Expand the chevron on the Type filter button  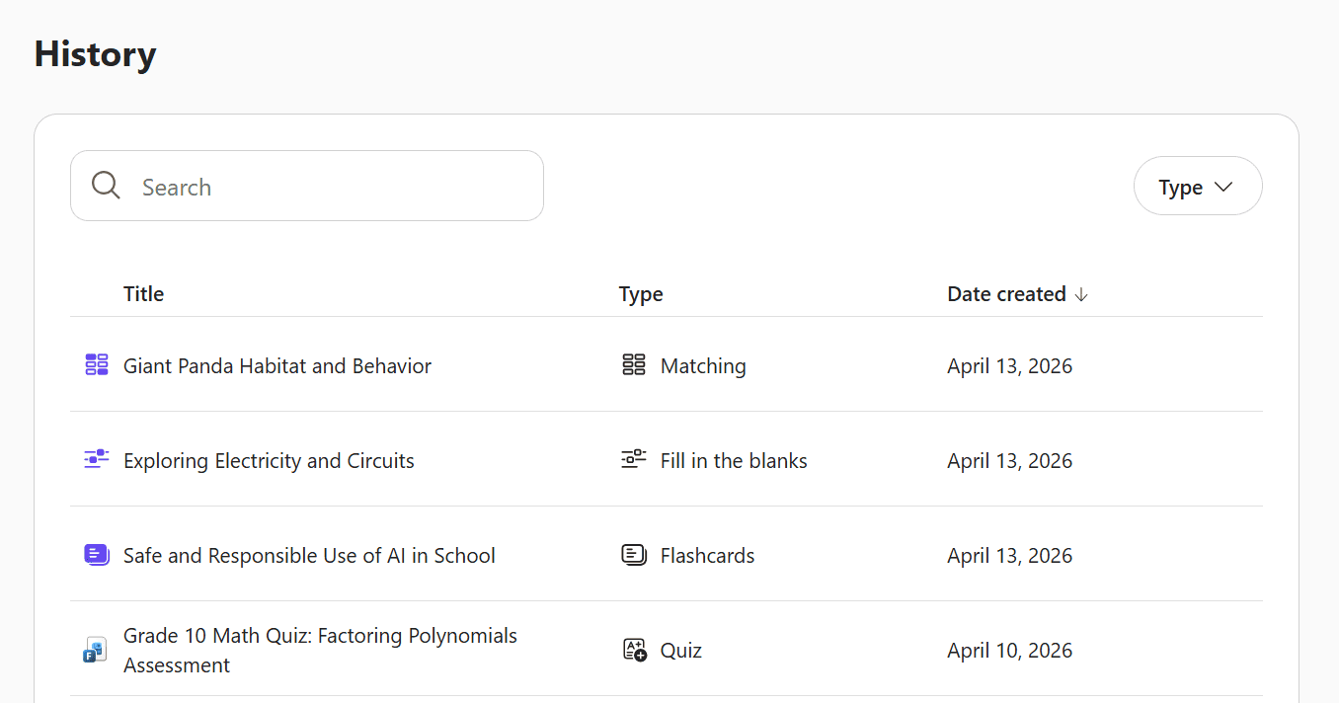(x=1223, y=187)
